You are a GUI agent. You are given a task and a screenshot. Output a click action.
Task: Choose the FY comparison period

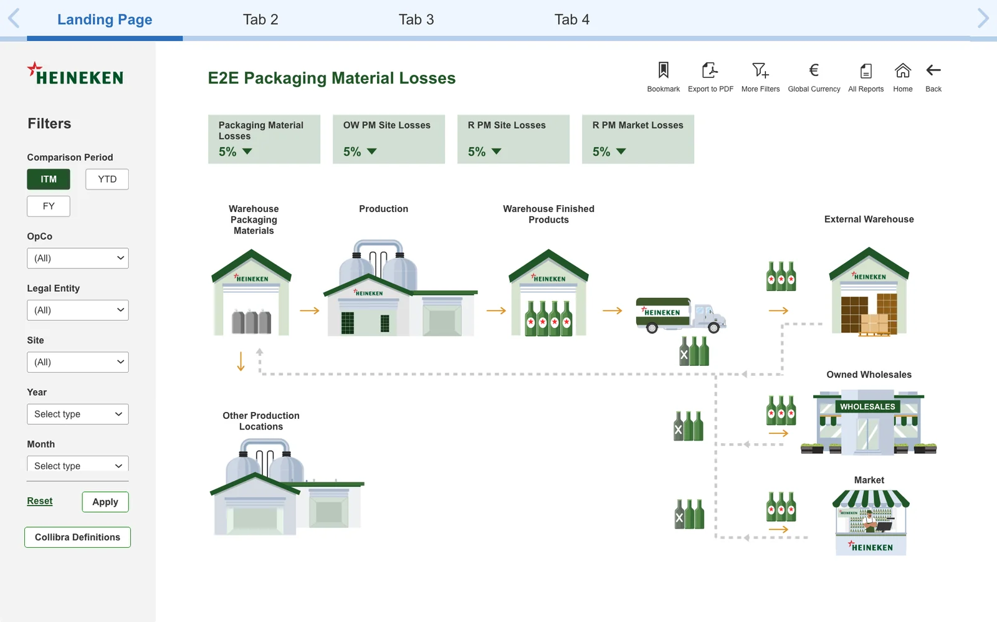point(49,206)
